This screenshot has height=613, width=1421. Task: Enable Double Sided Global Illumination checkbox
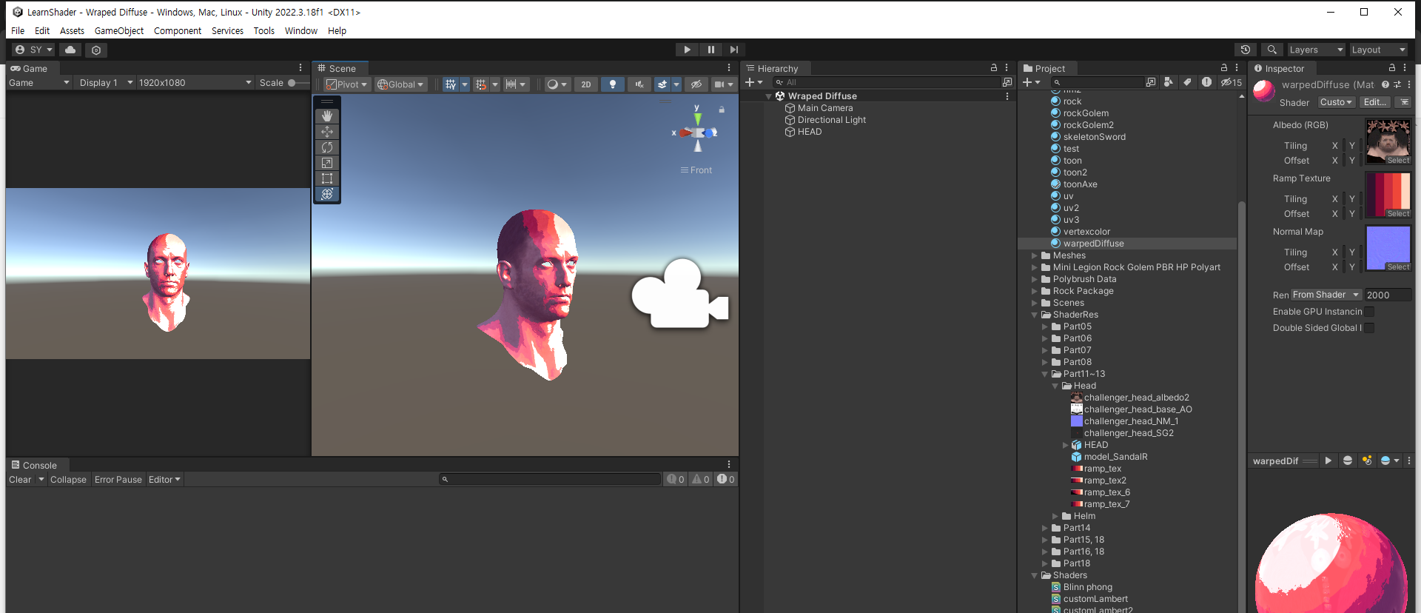click(1369, 328)
